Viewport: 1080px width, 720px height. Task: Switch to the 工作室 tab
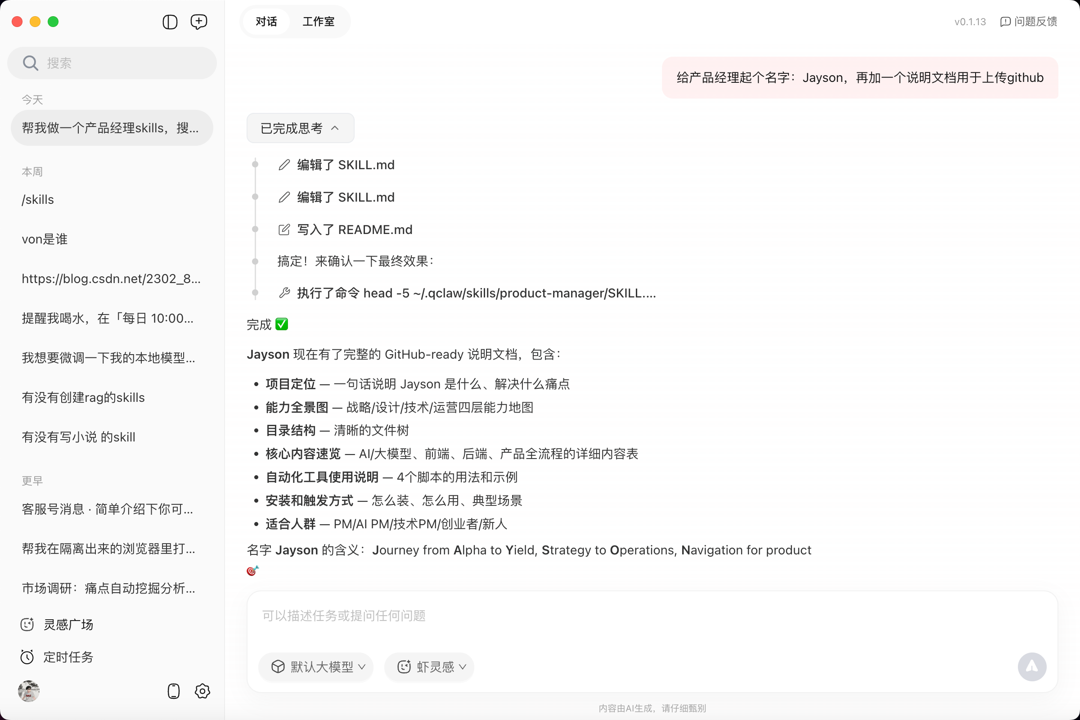(318, 22)
